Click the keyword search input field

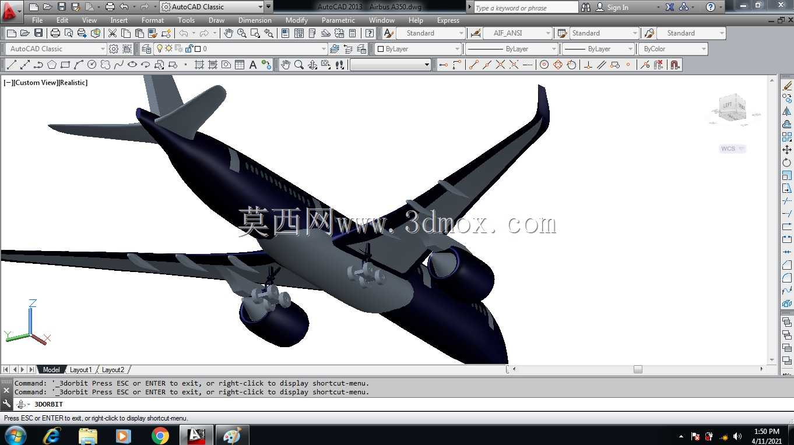(x=526, y=8)
